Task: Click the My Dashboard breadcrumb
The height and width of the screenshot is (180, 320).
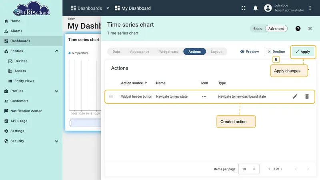Action: pos(133,8)
